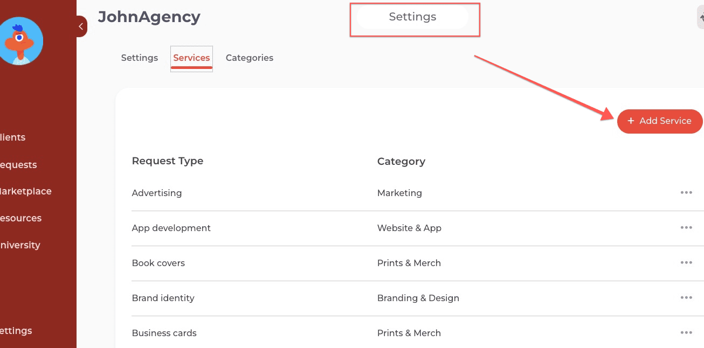Open University from the sidebar
704x348 pixels.
click(20, 245)
